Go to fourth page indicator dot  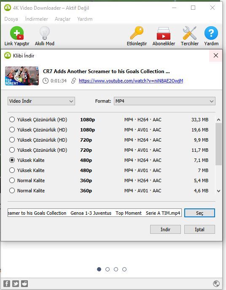pos(124,269)
